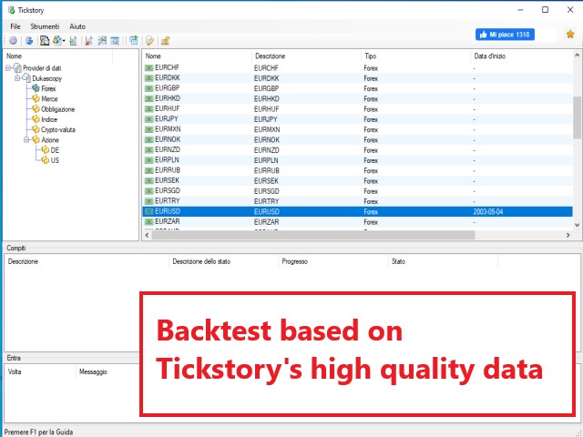Sort symbols by the Descrizione column header
Viewport: 583px width, 437px height.
pyautogui.click(x=306, y=56)
